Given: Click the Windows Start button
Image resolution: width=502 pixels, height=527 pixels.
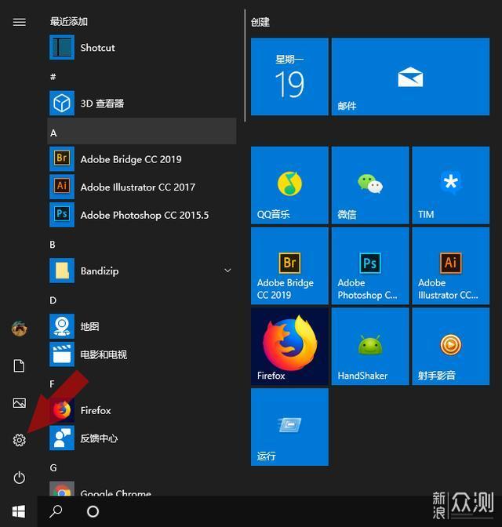Looking at the screenshot, I should coord(19,511).
